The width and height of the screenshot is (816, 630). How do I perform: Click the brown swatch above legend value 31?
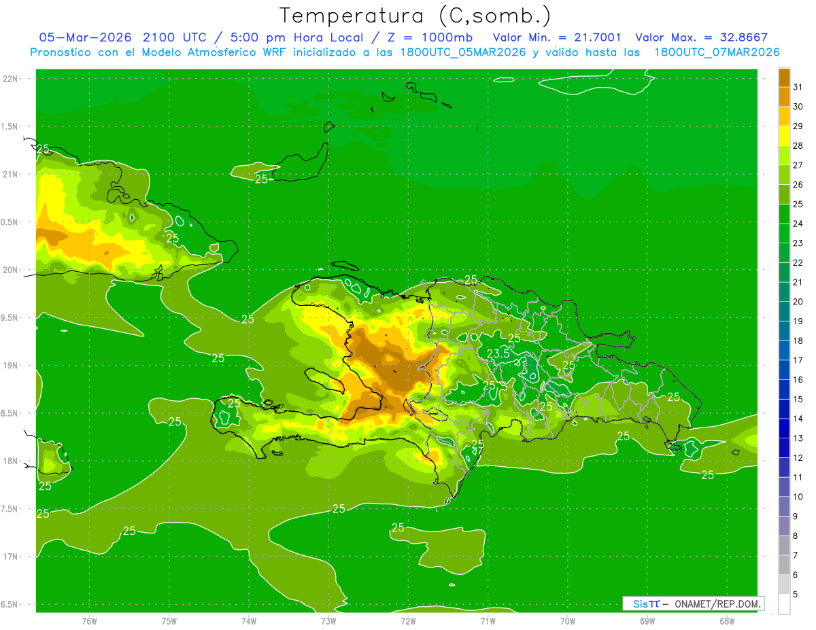tap(784, 77)
